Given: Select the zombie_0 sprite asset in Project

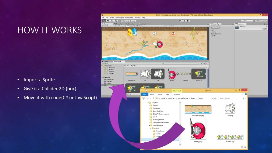Looking at the screenshot, I should point(199,75).
